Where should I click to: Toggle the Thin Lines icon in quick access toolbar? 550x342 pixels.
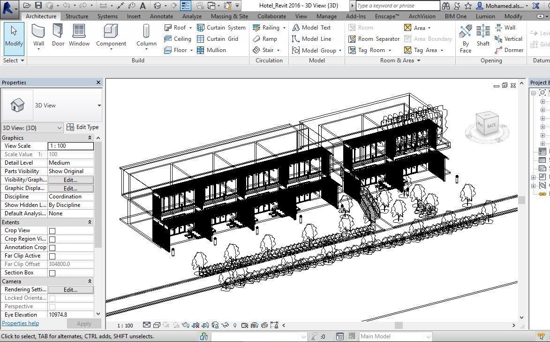(x=186, y=5)
